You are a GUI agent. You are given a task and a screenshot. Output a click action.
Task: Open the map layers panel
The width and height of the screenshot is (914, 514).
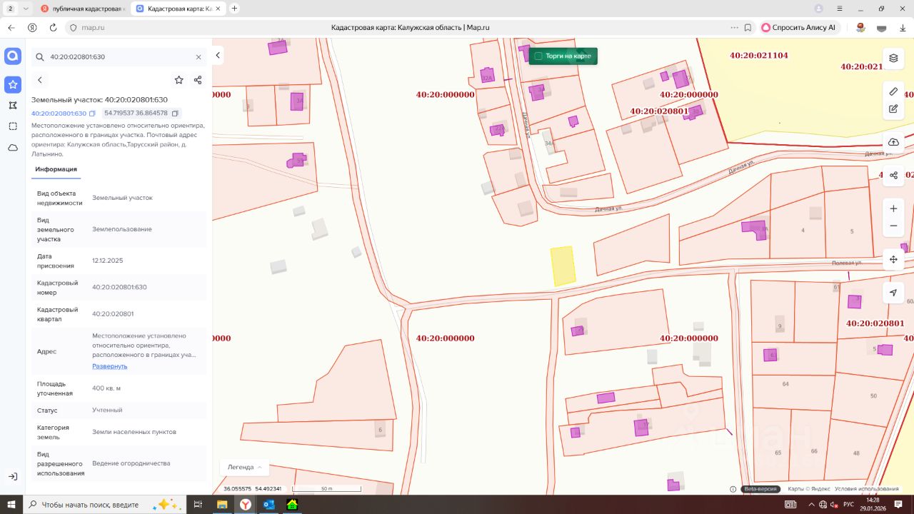point(893,58)
